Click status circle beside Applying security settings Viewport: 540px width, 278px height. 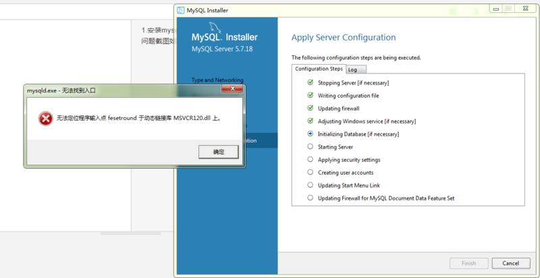pyautogui.click(x=310, y=159)
